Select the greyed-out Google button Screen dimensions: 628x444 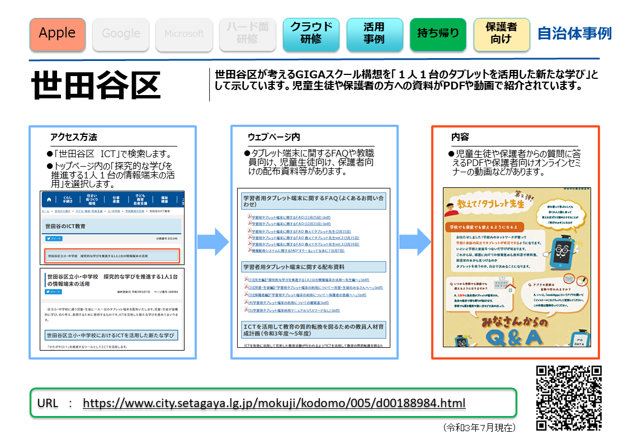[121, 34]
